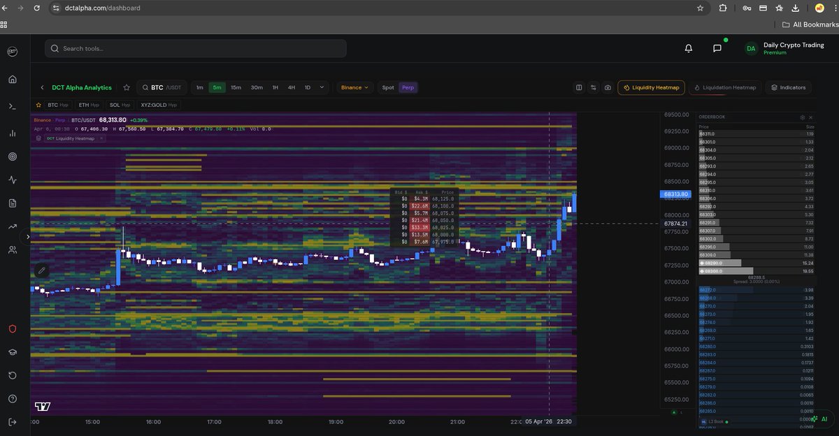Open the red shield icon in the sidebar
This screenshot has width=839, height=436.
click(x=12, y=328)
